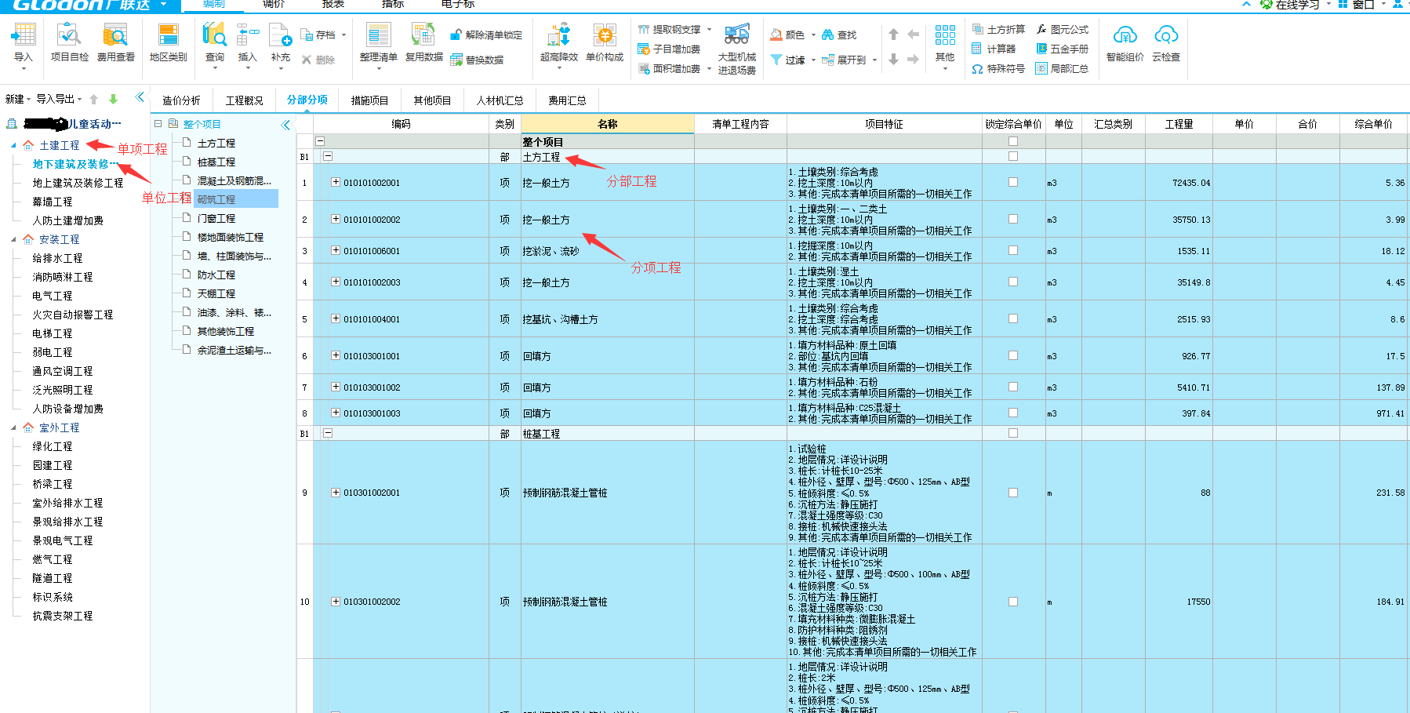1410x713 pixels.
Task: Click the 地区类别 region category icon
Action: click(x=168, y=35)
